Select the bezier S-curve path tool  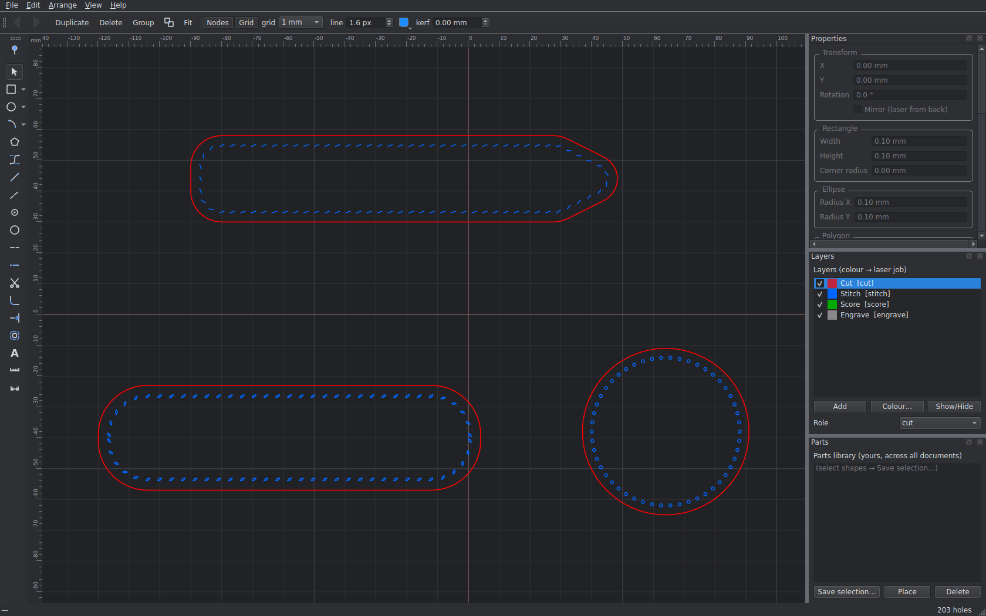click(15, 160)
